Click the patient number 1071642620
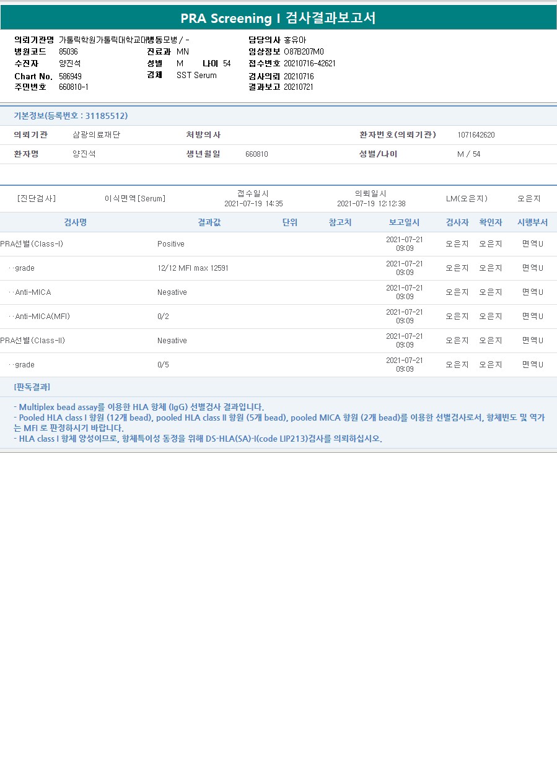The width and height of the screenshot is (557, 757). (476, 134)
